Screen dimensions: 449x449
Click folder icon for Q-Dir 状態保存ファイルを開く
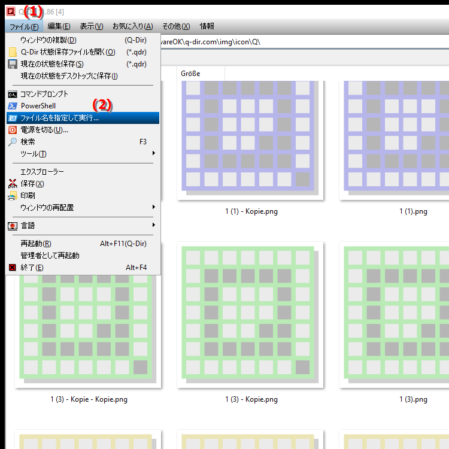[x=13, y=52]
